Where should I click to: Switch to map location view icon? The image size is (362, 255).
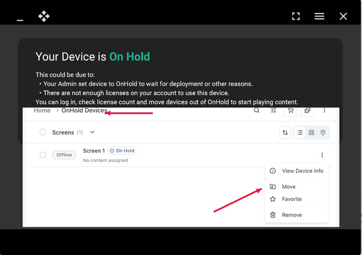pos(323,132)
